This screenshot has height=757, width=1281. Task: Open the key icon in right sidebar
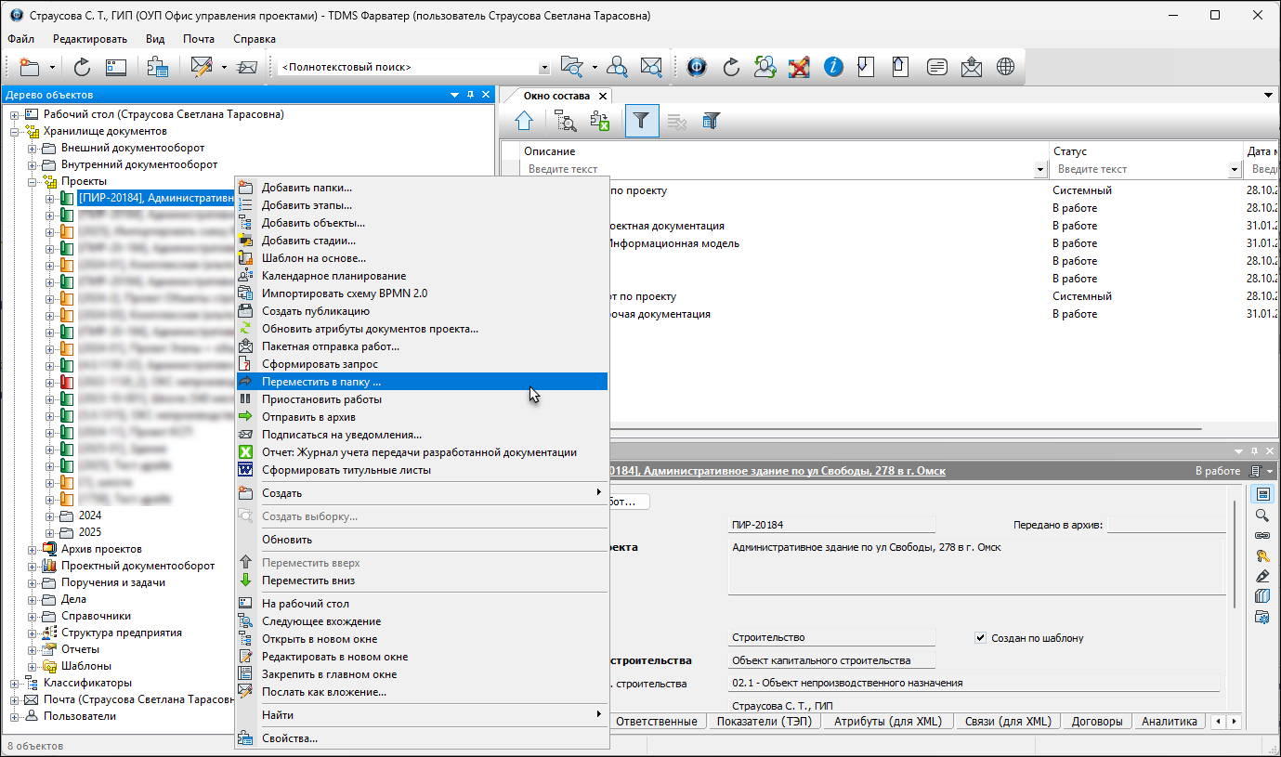click(x=1261, y=555)
